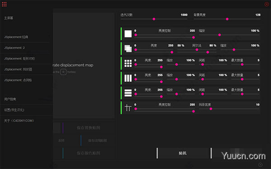Click 3x3 grid row 间距 slider handle
This screenshot has width=271, height=169.
tap(202, 64)
